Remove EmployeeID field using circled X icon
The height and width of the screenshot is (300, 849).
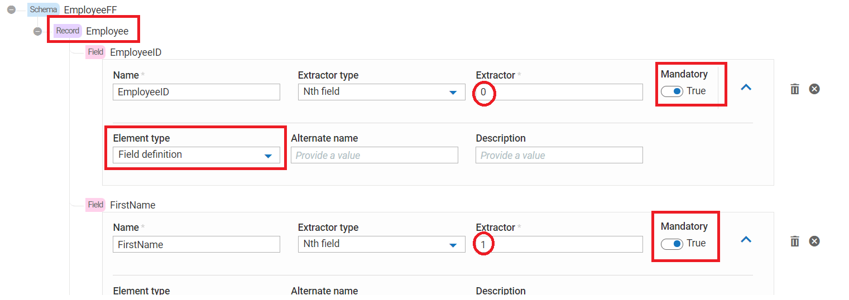point(814,89)
